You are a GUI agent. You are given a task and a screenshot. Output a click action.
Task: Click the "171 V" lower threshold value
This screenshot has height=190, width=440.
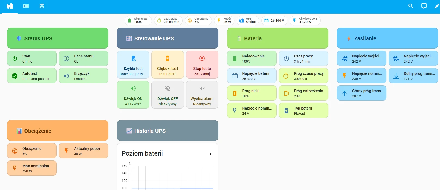coord(408,79)
